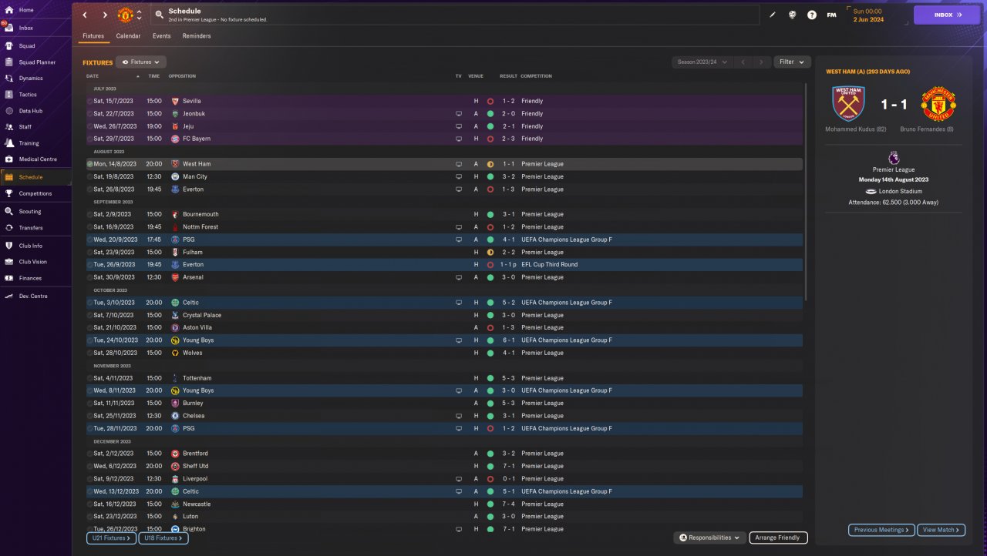Click the Arrange Friendly button
Screen dimensions: 987x556
(x=778, y=538)
